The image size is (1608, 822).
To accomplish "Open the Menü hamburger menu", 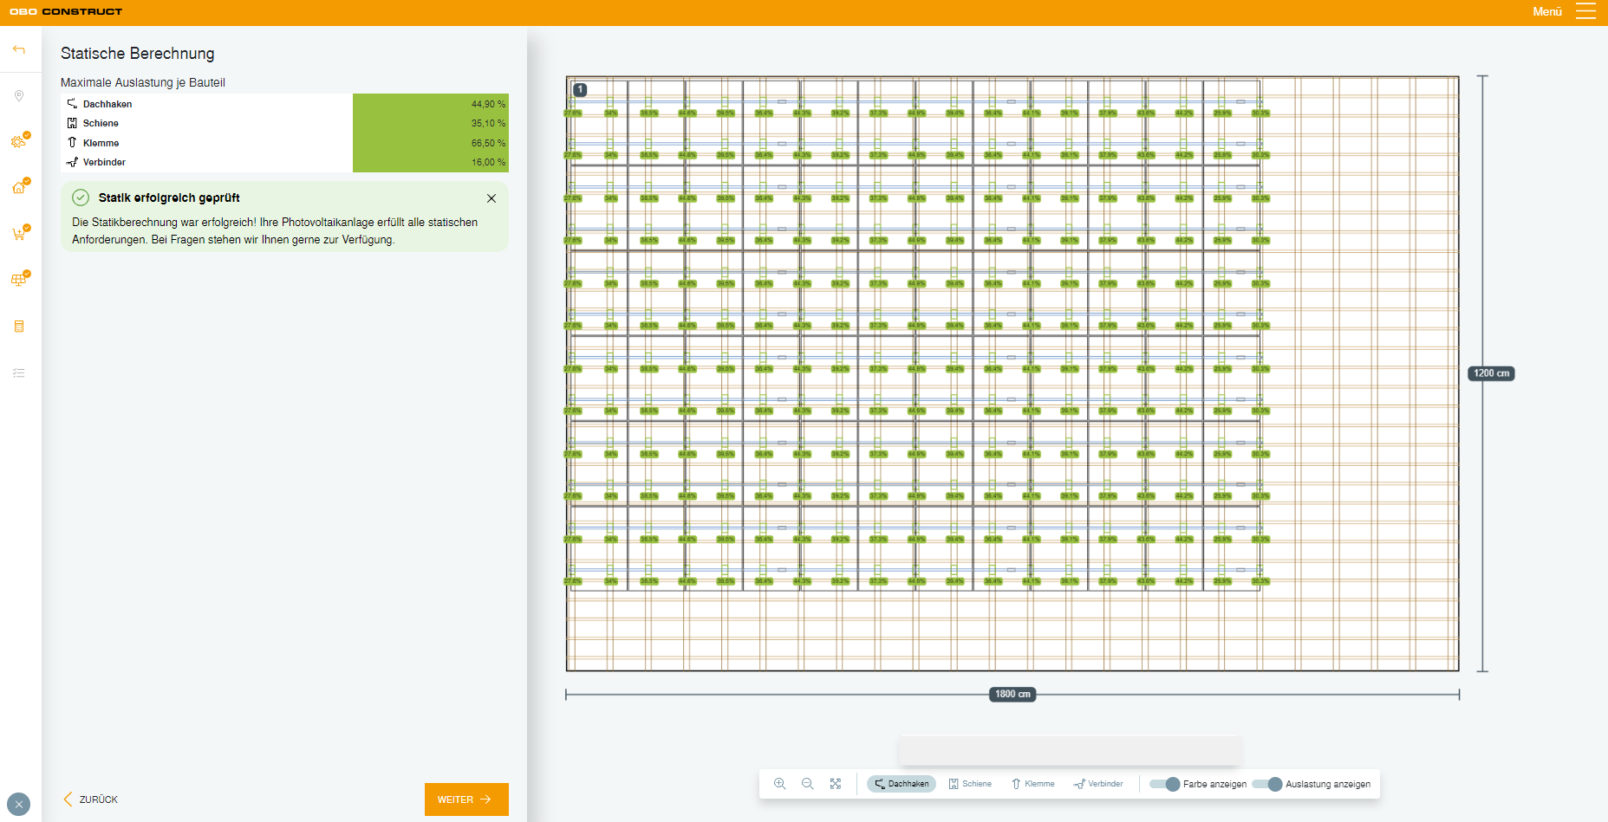I will click(x=1585, y=11).
